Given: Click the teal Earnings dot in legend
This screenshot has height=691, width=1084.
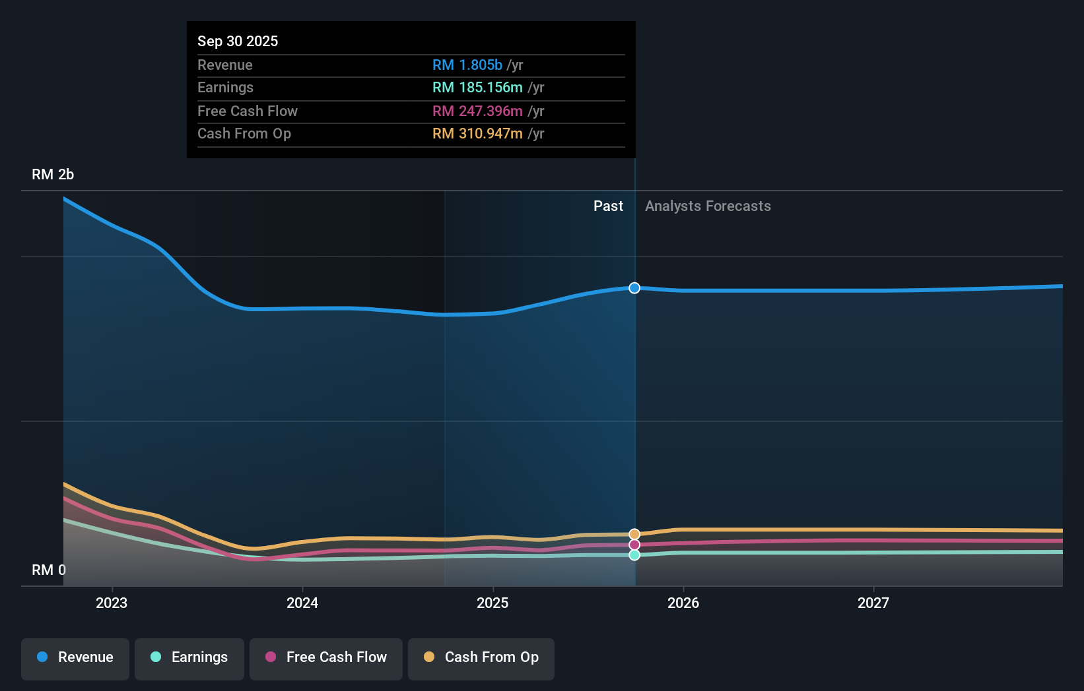Looking at the screenshot, I should tap(155, 657).
